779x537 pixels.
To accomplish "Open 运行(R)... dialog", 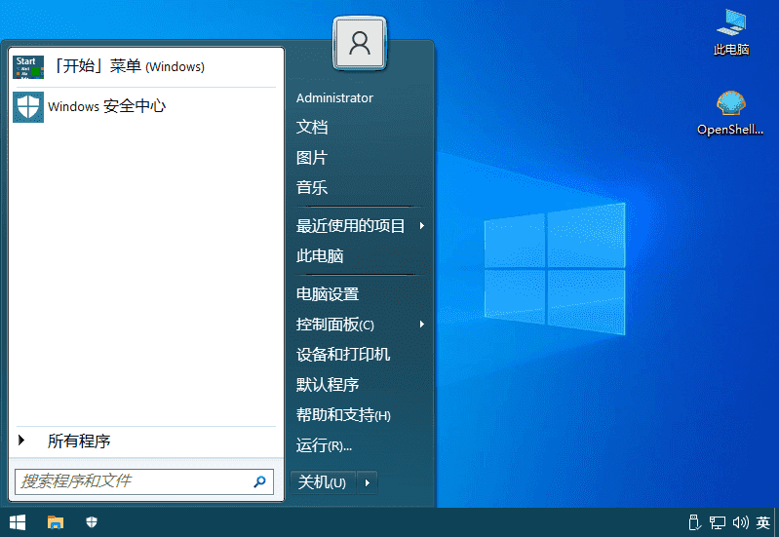I will coord(324,445).
